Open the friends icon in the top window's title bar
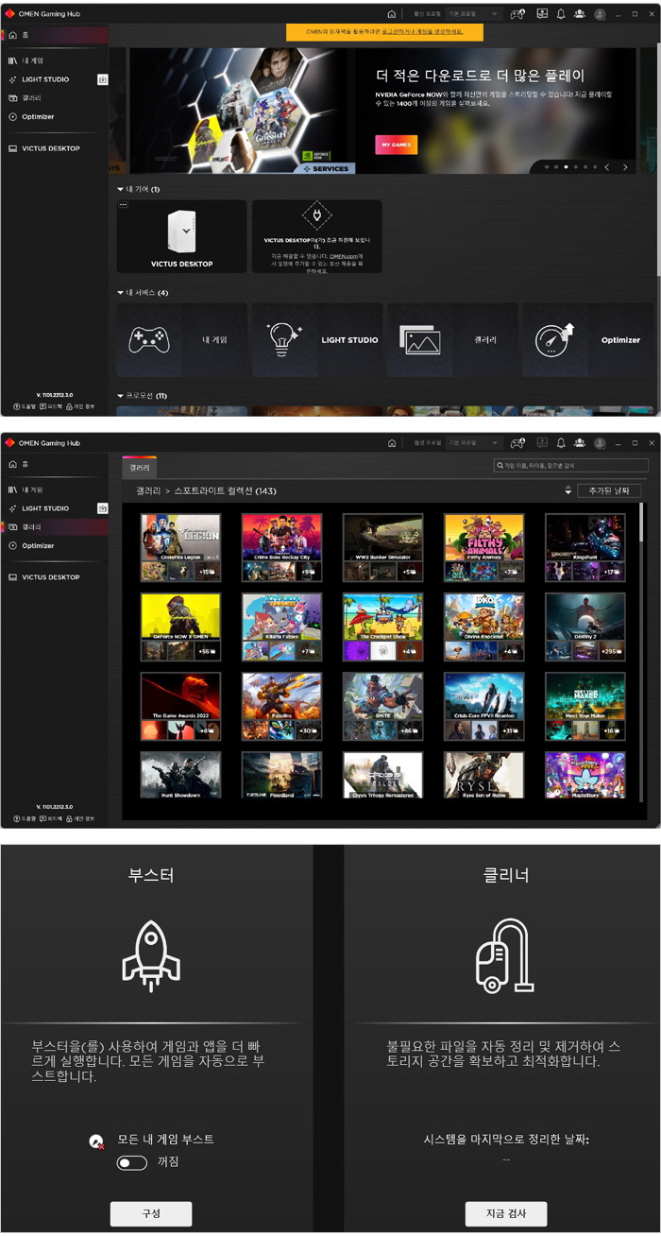661x1236 pixels. pyautogui.click(x=580, y=14)
